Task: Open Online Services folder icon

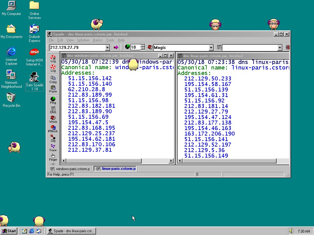Action: click(34, 10)
